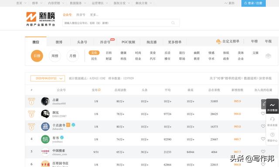Add 中国搜索 to favorites via heart

pos(263,151)
